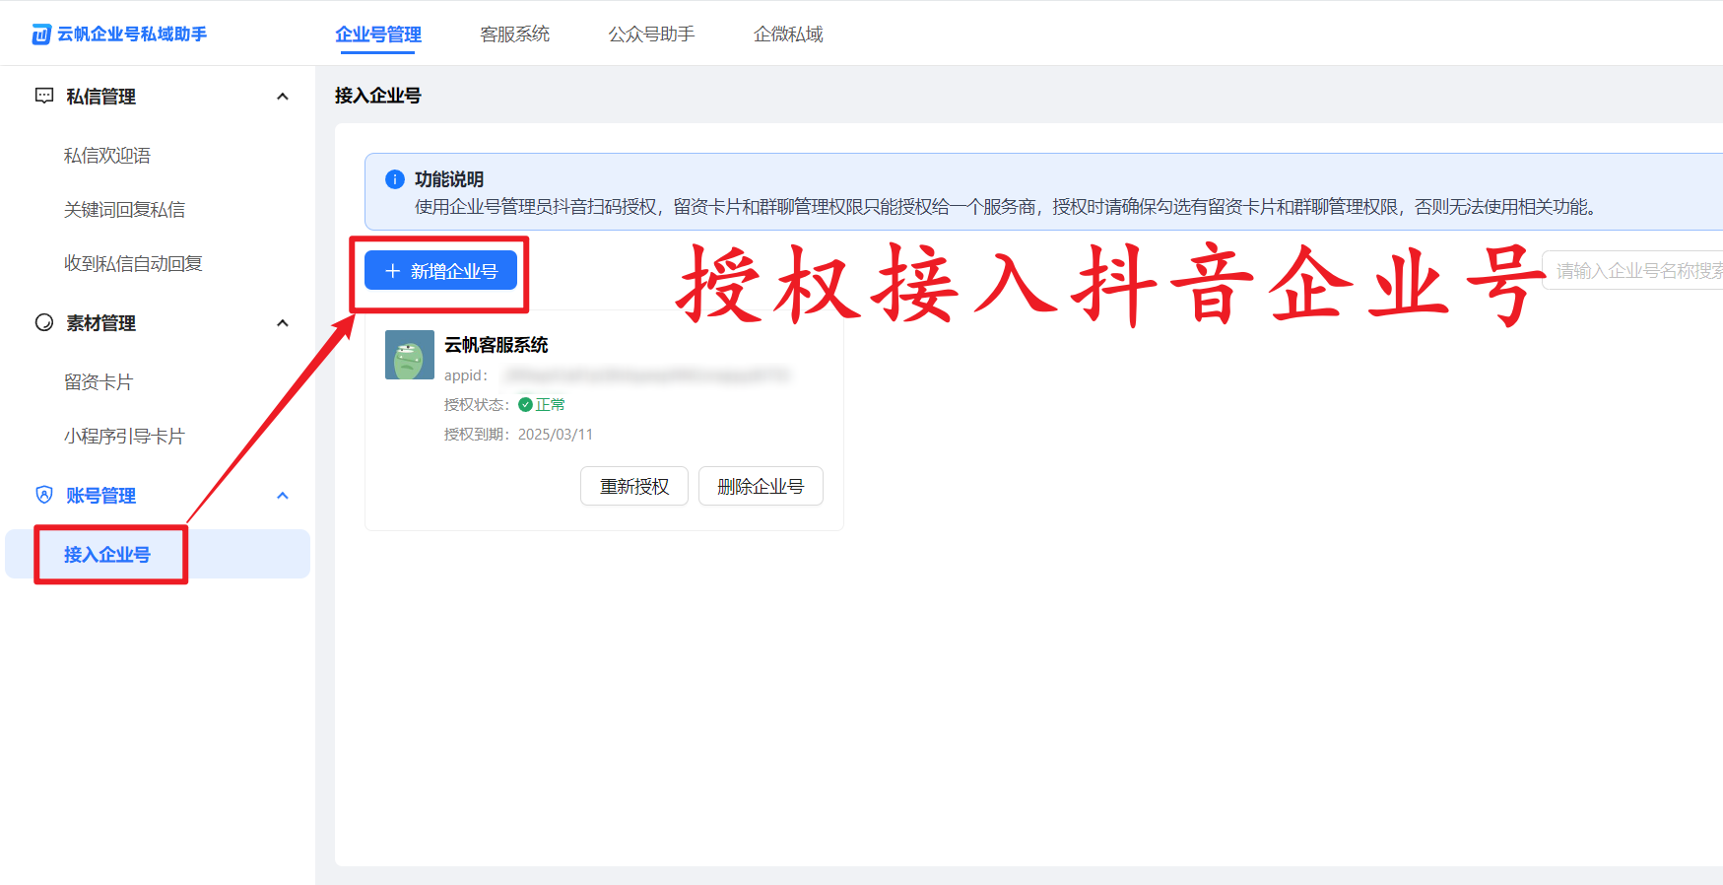Open 私信欢迎语 in the sidebar

107,156
